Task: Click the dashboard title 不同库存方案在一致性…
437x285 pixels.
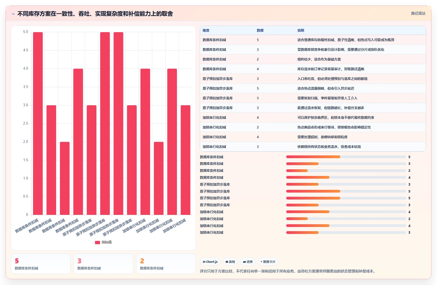Action: coord(95,14)
